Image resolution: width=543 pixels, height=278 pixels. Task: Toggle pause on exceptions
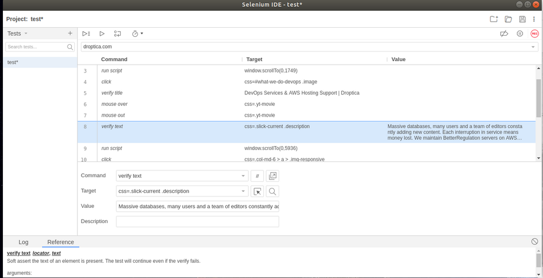click(520, 33)
